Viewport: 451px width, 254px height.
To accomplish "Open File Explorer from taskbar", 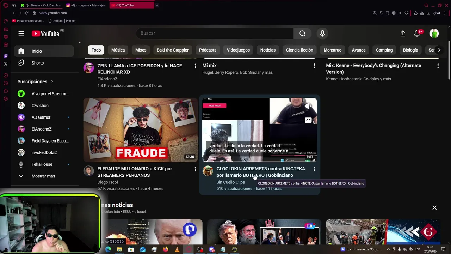I will 119,249.
